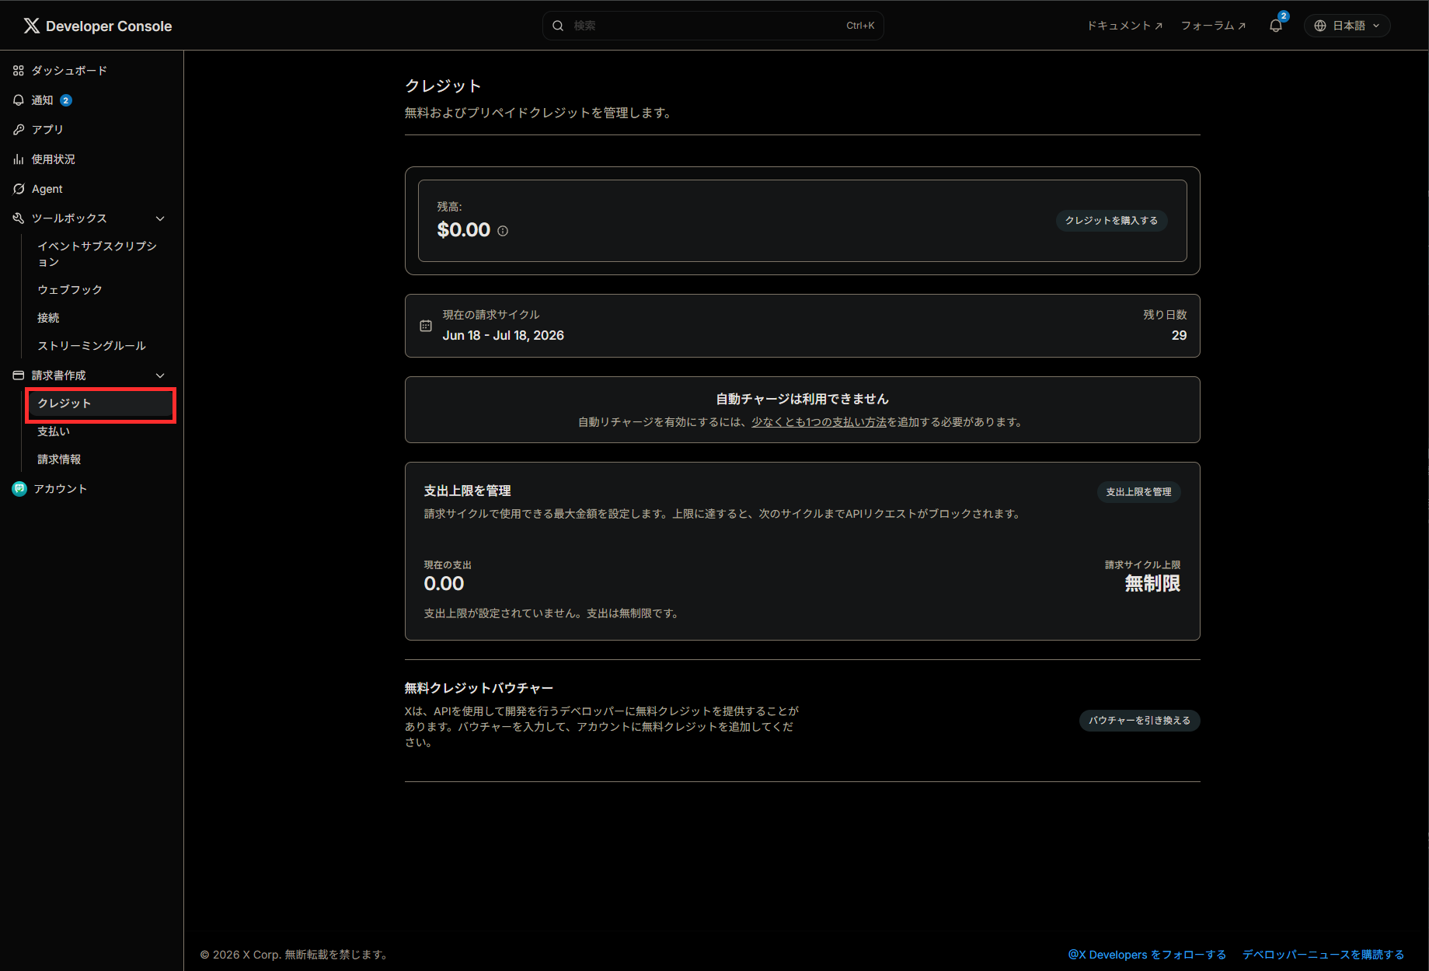
Task: Focus the 検索 search field
Action: point(713,26)
